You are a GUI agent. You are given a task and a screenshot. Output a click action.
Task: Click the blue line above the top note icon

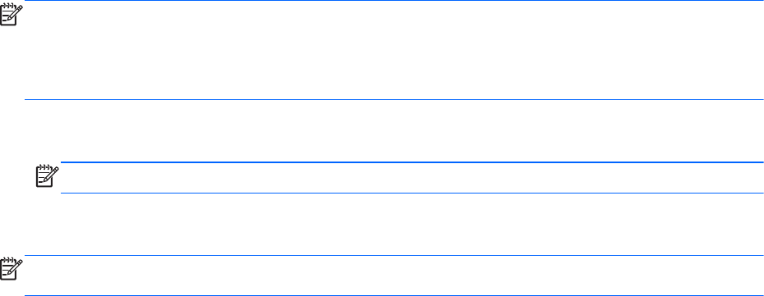click(394, 1)
